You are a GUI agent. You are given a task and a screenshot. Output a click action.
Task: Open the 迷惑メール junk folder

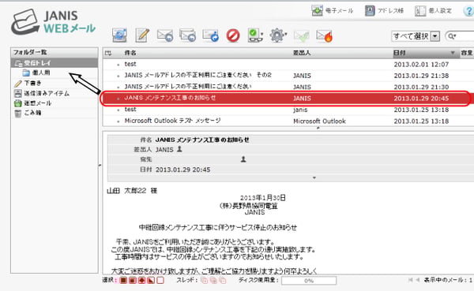(37, 103)
